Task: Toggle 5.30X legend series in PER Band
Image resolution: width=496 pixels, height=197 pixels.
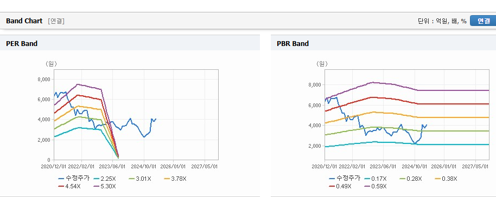Action: (105, 186)
